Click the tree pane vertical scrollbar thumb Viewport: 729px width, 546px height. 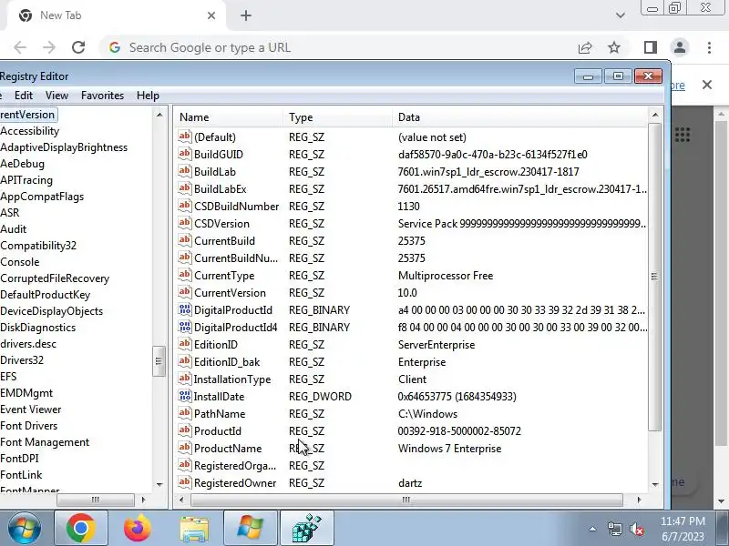pos(159,361)
